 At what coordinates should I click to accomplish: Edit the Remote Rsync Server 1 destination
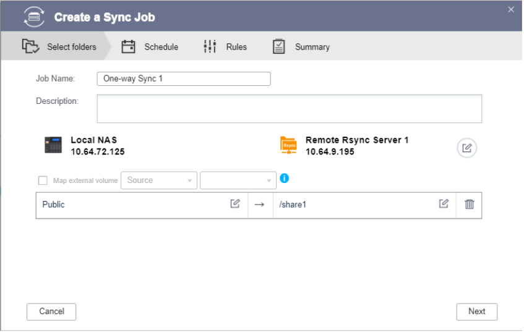(467, 148)
